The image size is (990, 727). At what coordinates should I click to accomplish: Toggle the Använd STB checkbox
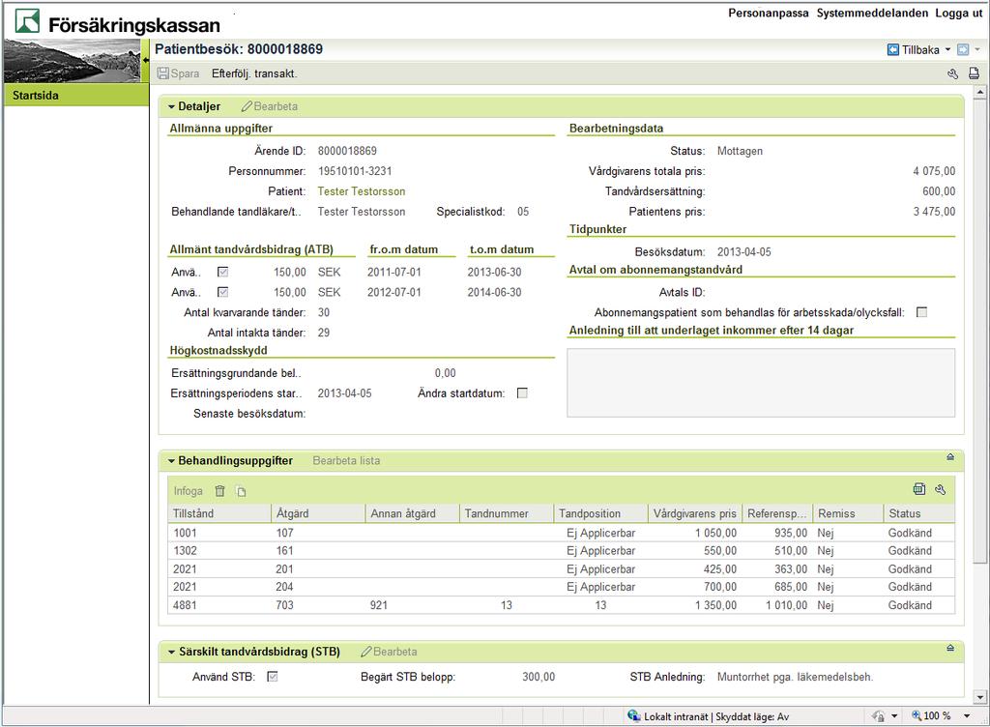[x=273, y=677]
